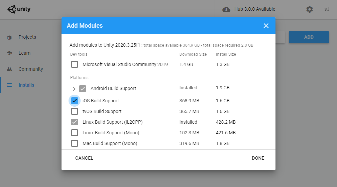The image size is (337, 187).
Task: Click Microsoft Visual Studio Community 2019 label
Action: coord(125,64)
